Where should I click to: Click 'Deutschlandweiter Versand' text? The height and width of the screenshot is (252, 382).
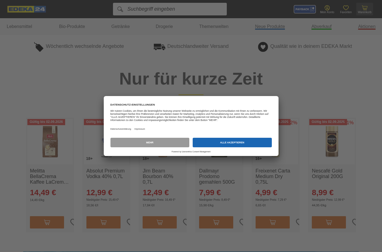pyautogui.click(x=198, y=46)
